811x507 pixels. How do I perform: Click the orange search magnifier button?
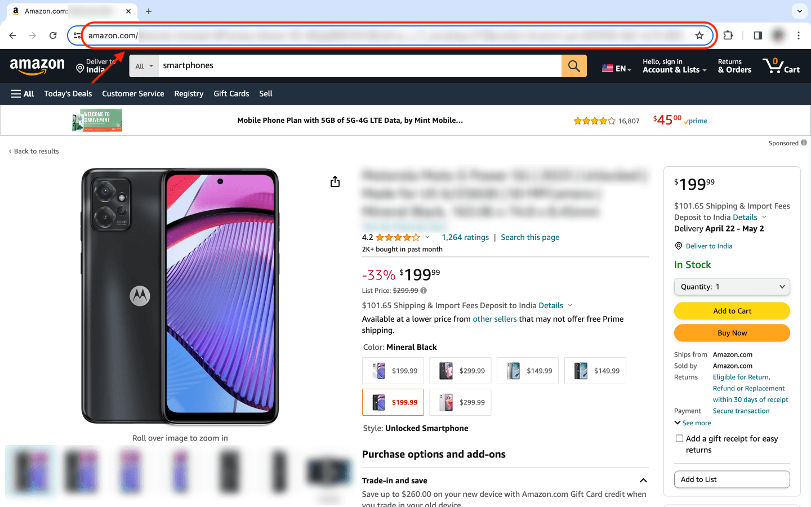click(574, 66)
